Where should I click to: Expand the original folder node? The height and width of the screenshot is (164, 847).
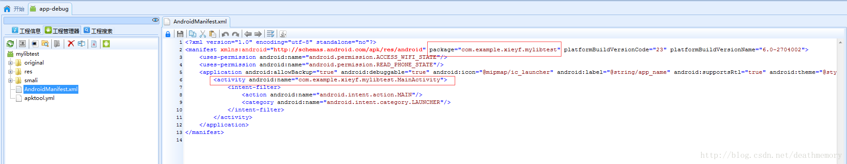pos(11,63)
